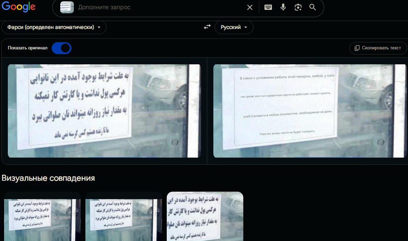Open image search camera lens icon

coord(298,7)
